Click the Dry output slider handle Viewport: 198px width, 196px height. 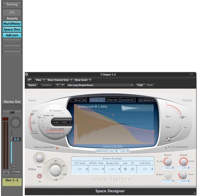point(182,117)
